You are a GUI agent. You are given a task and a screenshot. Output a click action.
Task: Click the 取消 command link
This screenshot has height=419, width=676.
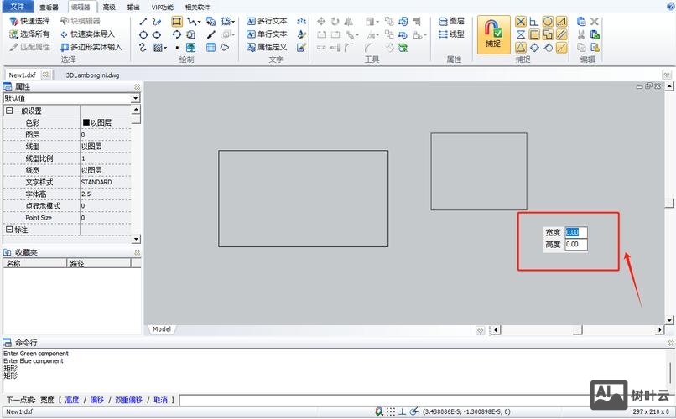[x=160, y=400]
